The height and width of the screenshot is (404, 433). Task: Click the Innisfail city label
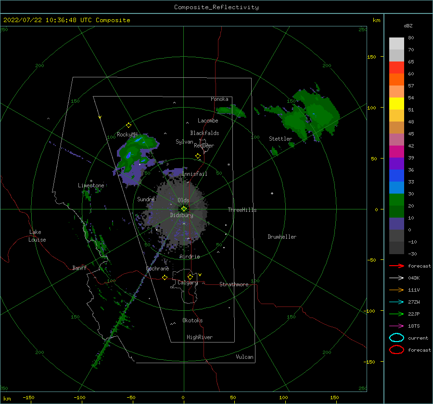click(194, 174)
